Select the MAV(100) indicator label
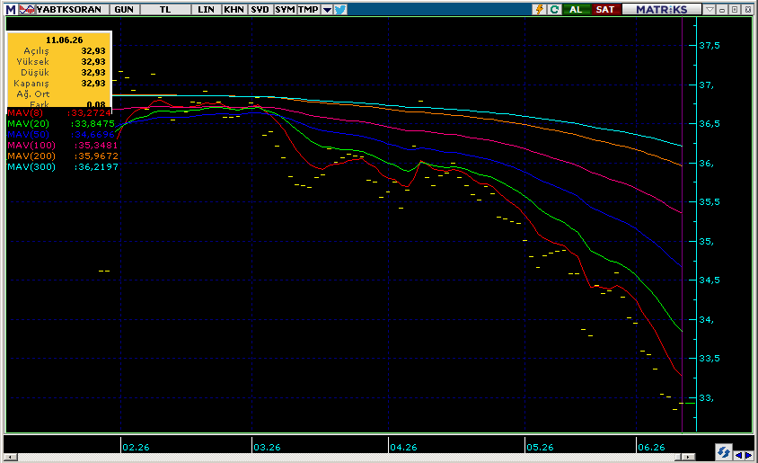The width and height of the screenshot is (758, 463). point(31,145)
